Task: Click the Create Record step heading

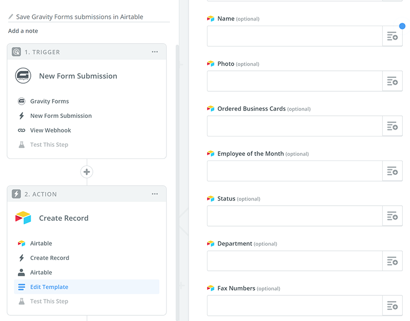Action: point(64,218)
